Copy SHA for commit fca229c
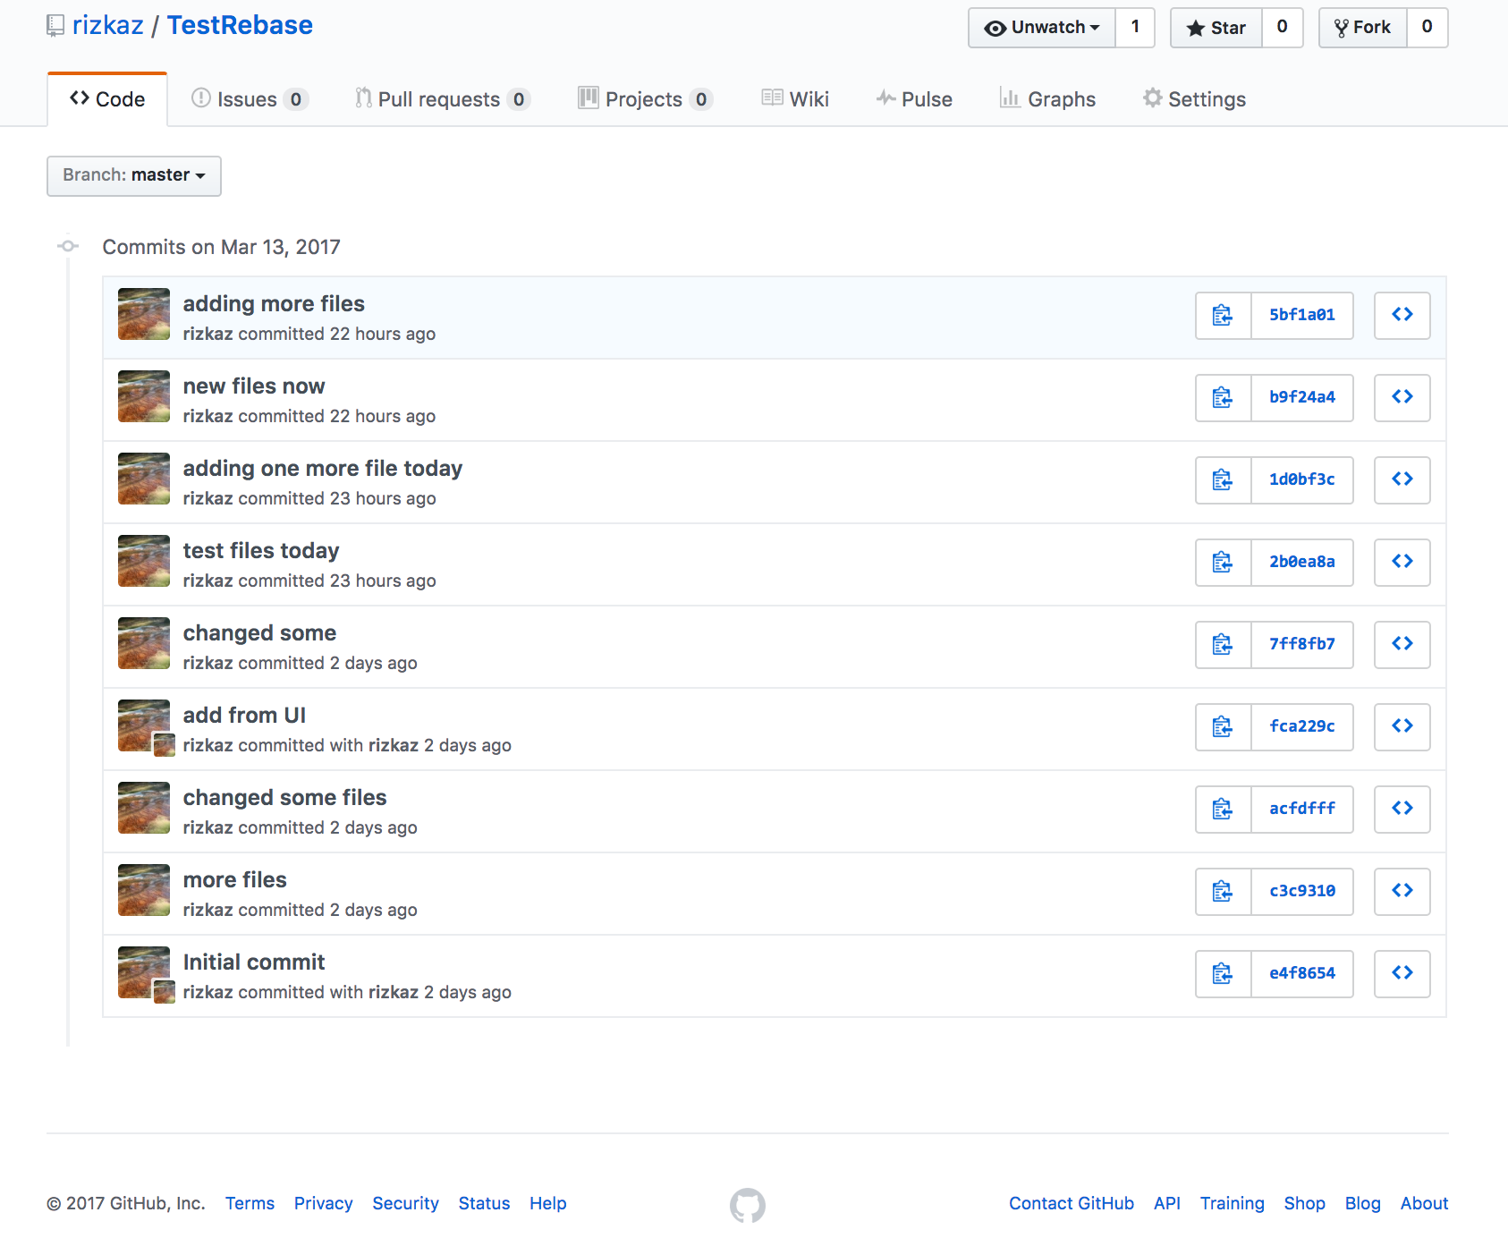 1223,727
